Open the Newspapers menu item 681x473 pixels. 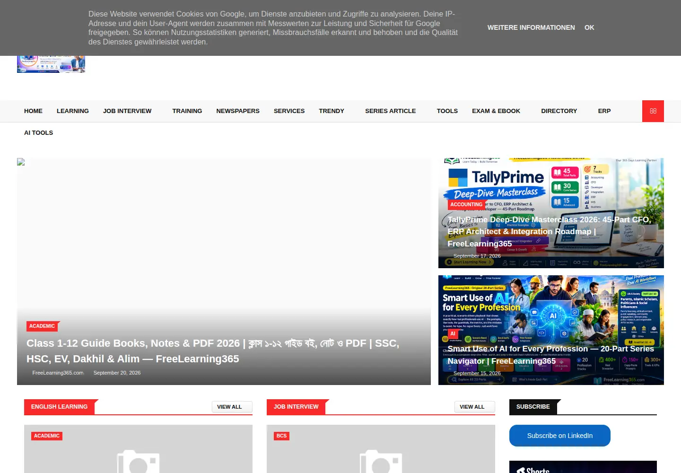pos(238,111)
